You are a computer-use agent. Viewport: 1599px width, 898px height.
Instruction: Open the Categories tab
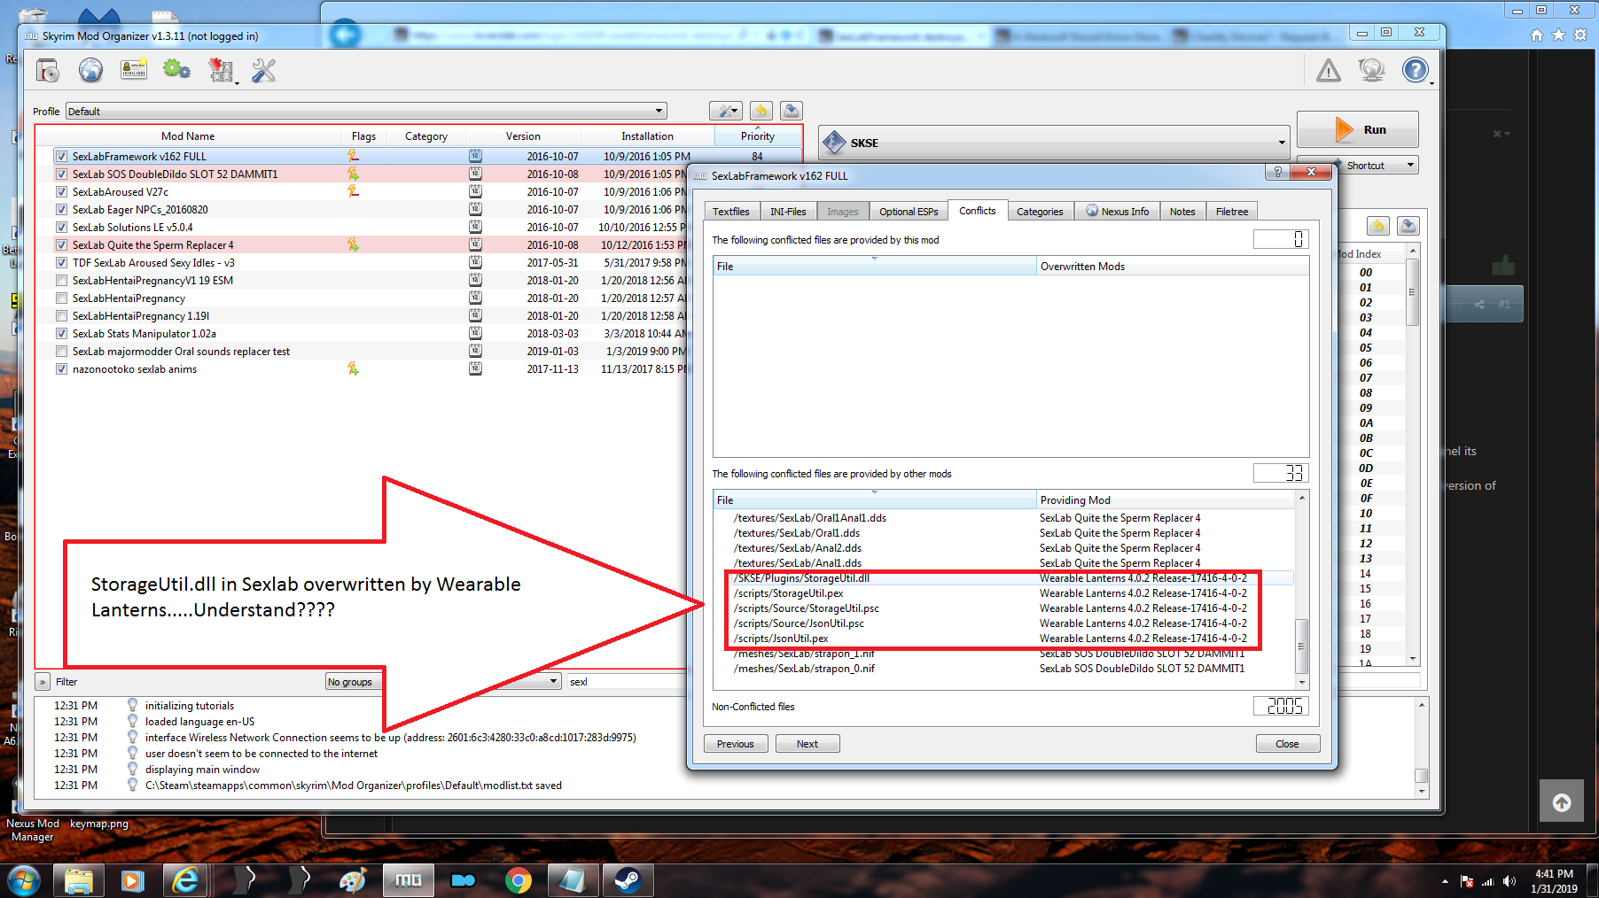(x=1040, y=212)
